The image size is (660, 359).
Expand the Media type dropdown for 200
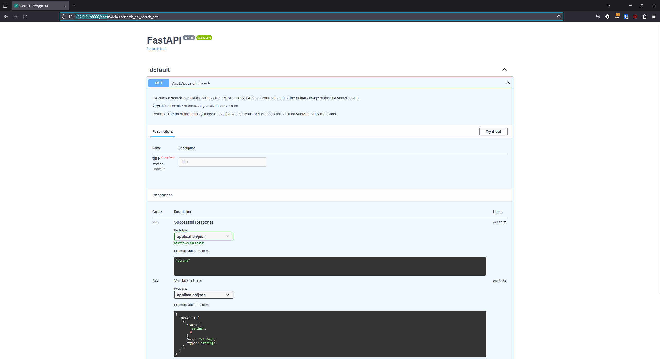tap(203, 236)
